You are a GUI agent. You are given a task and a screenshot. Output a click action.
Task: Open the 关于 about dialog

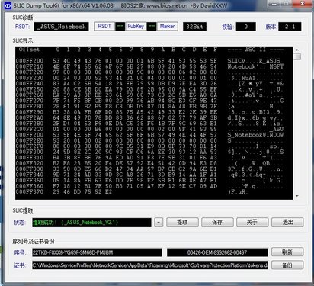252,222
